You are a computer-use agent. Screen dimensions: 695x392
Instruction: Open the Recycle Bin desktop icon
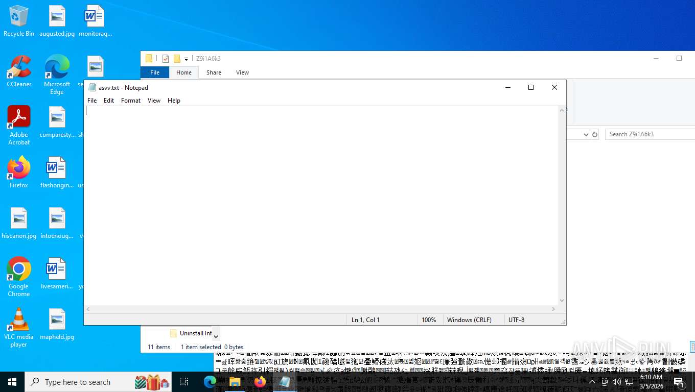coord(19,21)
